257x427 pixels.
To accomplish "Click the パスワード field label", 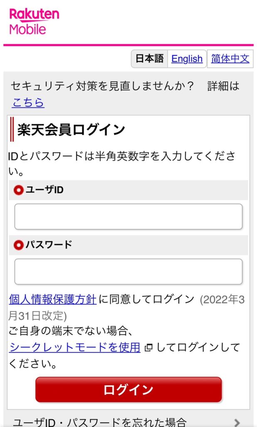I will coord(49,245).
